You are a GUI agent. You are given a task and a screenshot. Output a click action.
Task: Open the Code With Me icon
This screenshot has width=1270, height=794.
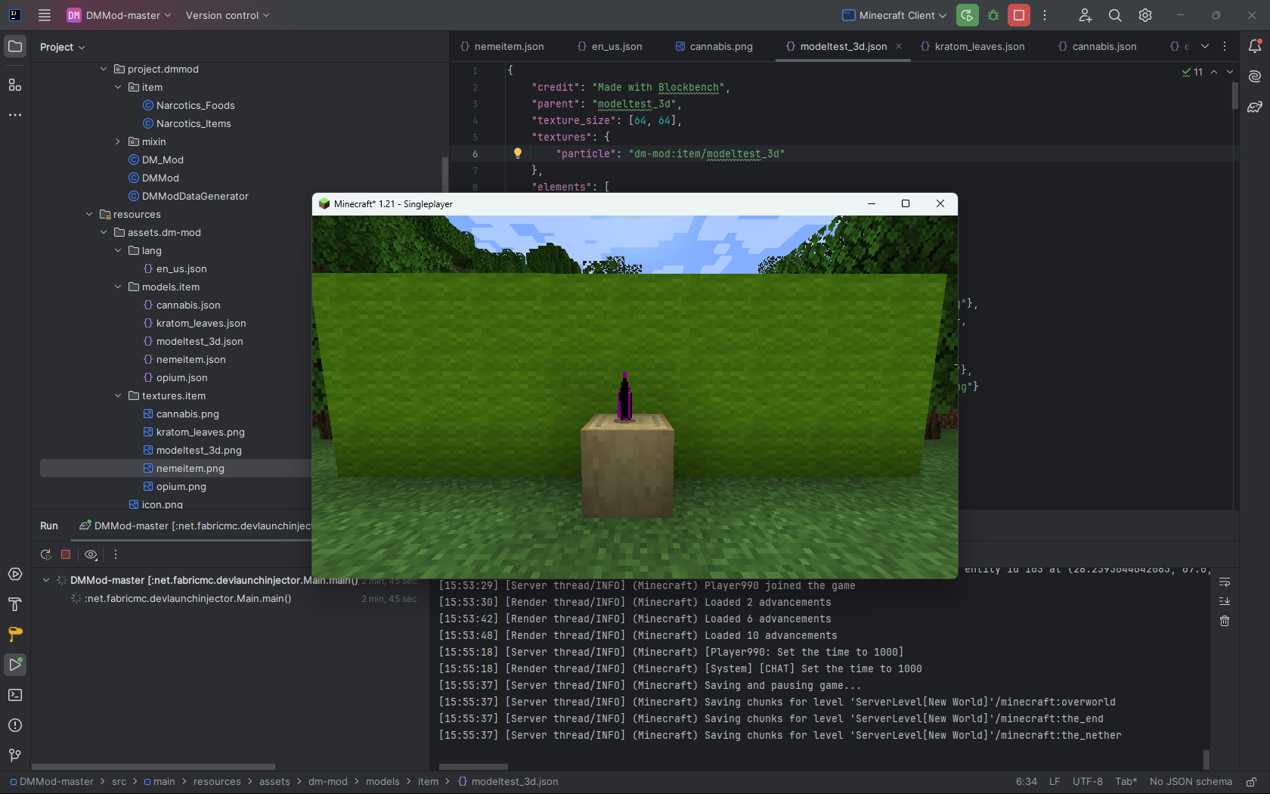[1085, 15]
